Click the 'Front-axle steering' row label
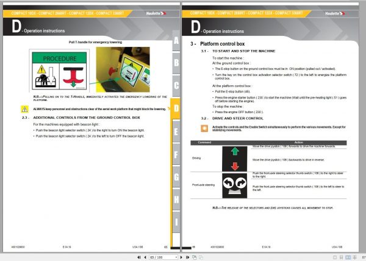Image resolution: width=366 pixels, height=261 pixels. click(203, 185)
